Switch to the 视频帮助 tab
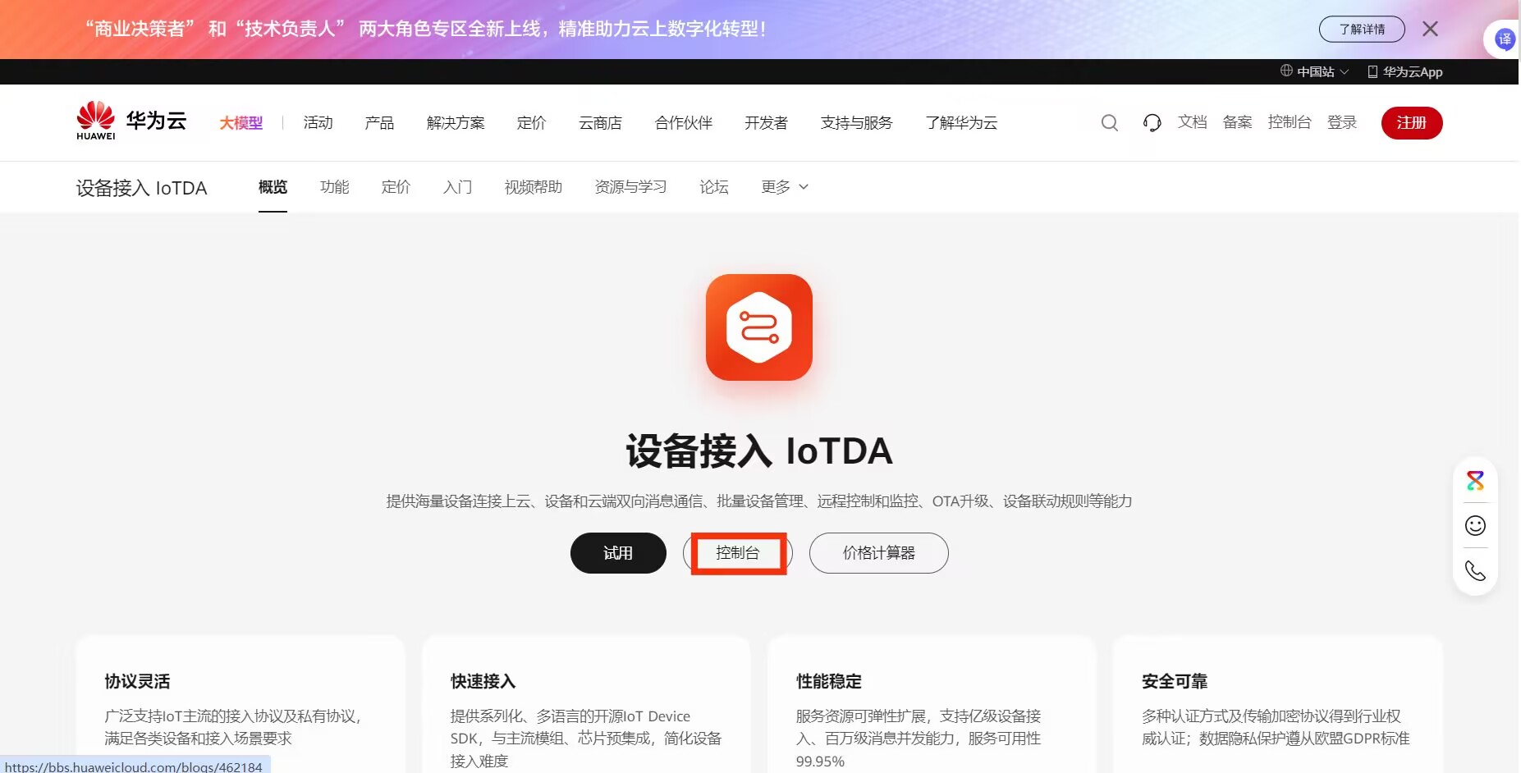 533,187
